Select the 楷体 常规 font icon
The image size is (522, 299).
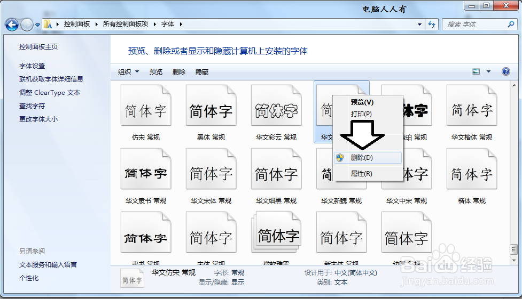click(x=472, y=169)
